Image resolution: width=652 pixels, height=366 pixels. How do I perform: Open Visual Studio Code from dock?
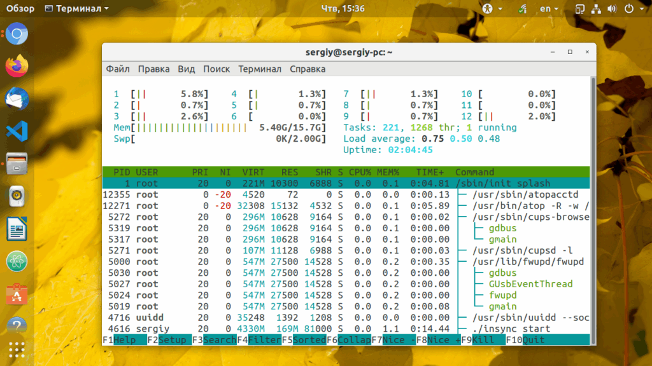point(17,131)
